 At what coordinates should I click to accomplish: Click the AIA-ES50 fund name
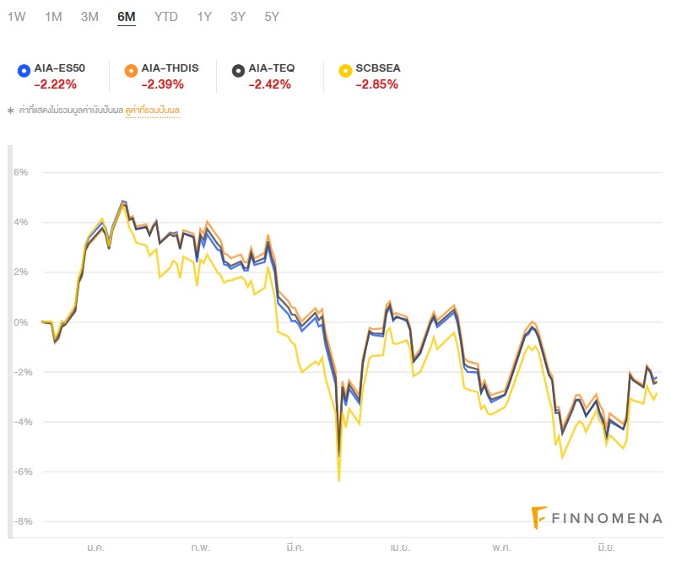(60, 69)
